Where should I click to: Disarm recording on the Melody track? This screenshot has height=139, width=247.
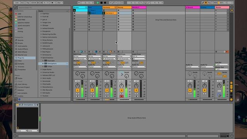click(122, 96)
